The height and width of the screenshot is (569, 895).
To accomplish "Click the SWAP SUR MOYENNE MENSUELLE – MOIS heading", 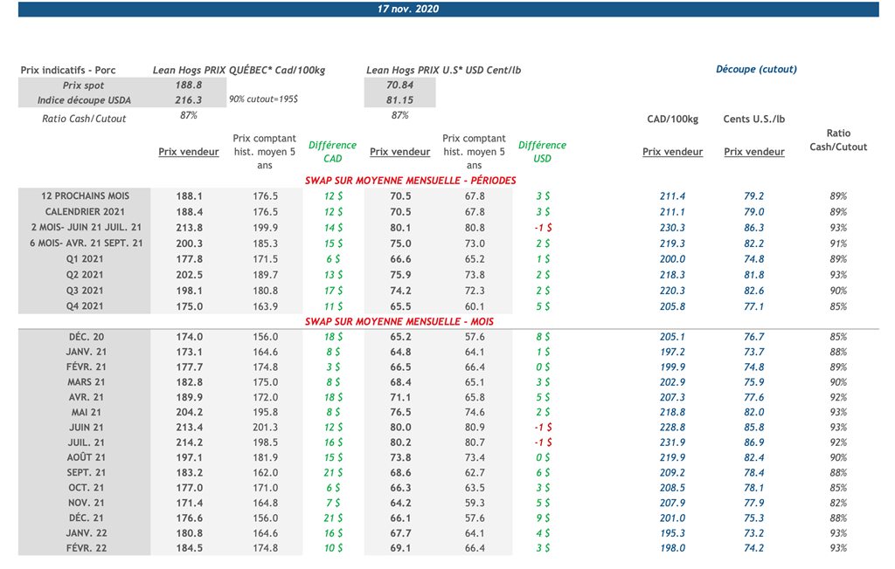I will pos(399,321).
